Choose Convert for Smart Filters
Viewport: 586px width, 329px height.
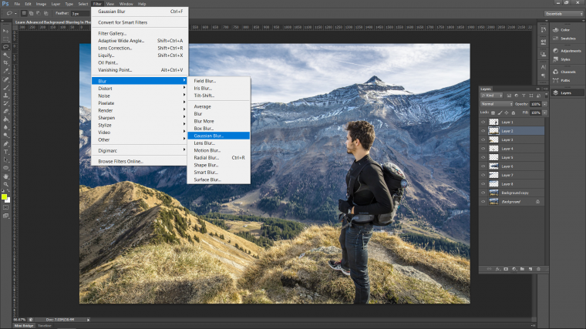140,22
